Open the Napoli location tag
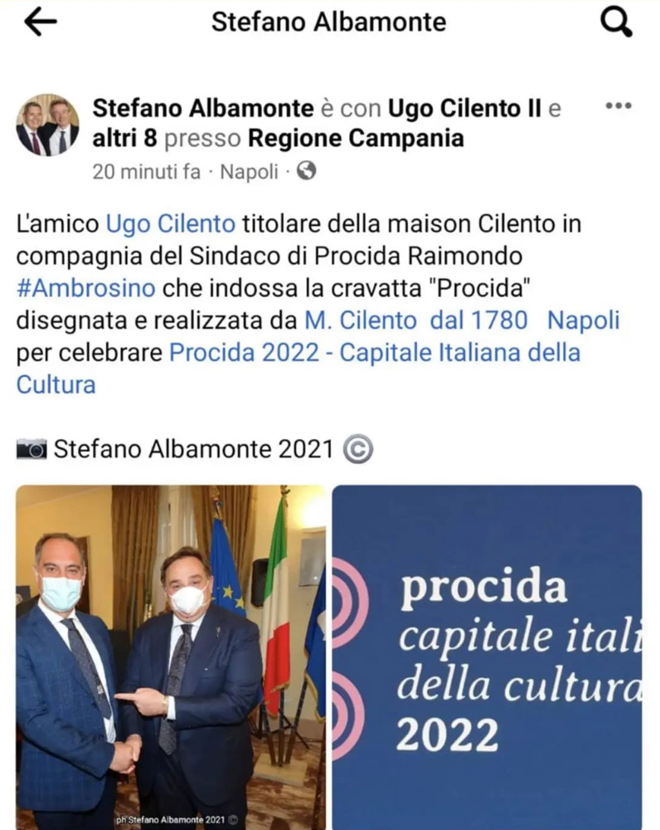Screen dimensions: 660x830 click(249, 172)
